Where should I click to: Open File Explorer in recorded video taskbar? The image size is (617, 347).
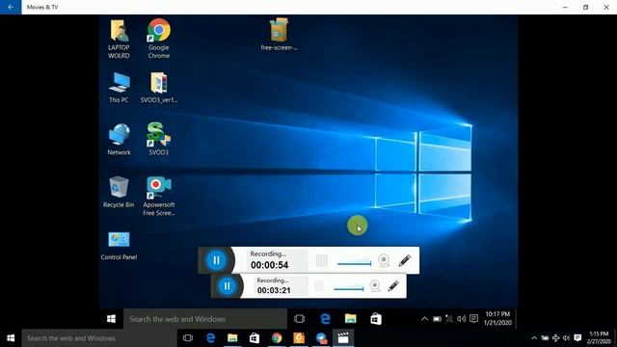[350, 319]
